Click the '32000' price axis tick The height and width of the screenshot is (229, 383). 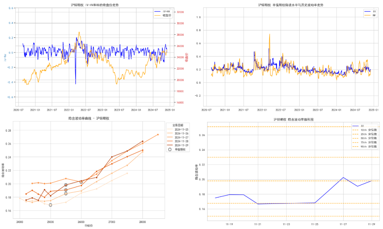tap(180, 12)
